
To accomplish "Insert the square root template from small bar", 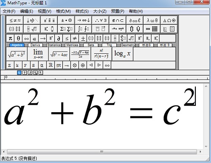I will tap(131, 38).
